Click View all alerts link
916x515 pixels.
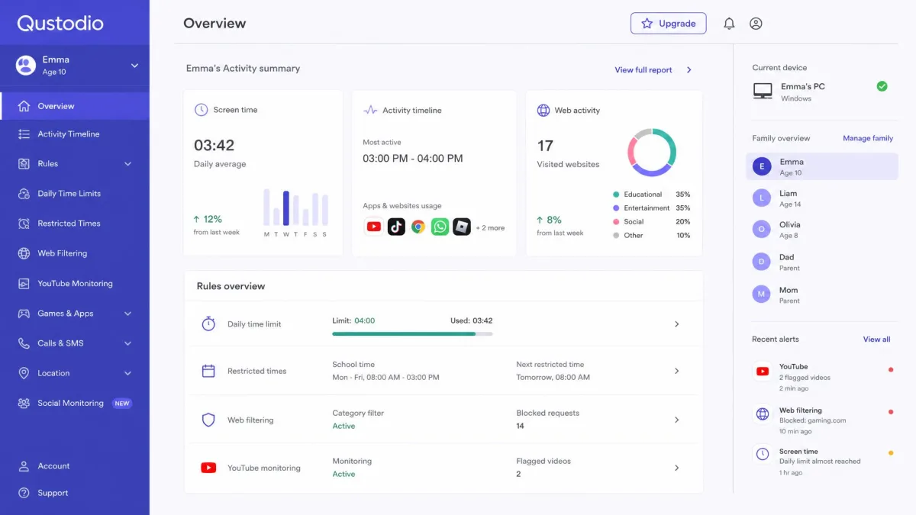click(x=876, y=340)
